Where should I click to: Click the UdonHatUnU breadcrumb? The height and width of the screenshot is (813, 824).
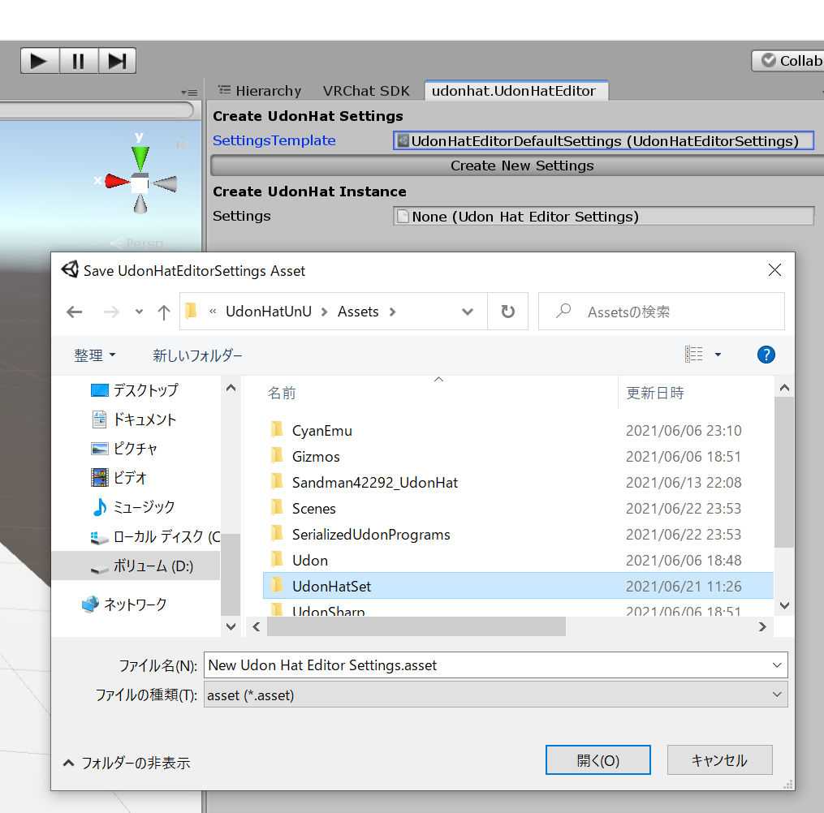269,312
